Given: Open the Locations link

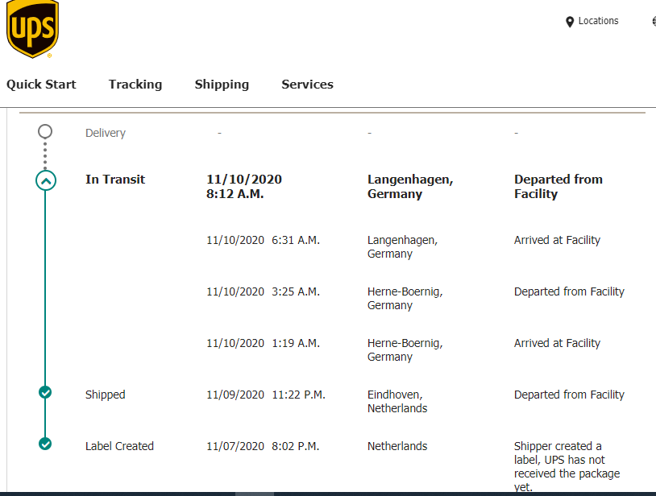Looking at the screenshot, I should pos(598,21).
